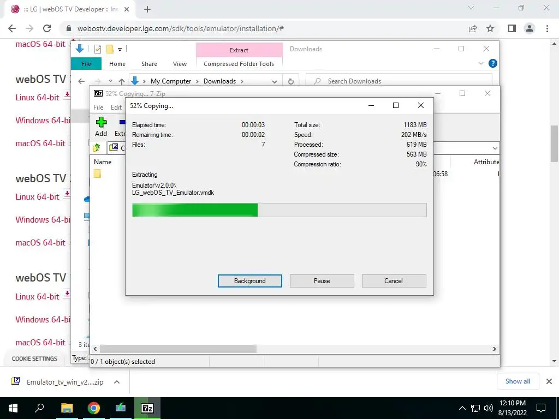Open Chrome three-dot menu

(547, 28)
